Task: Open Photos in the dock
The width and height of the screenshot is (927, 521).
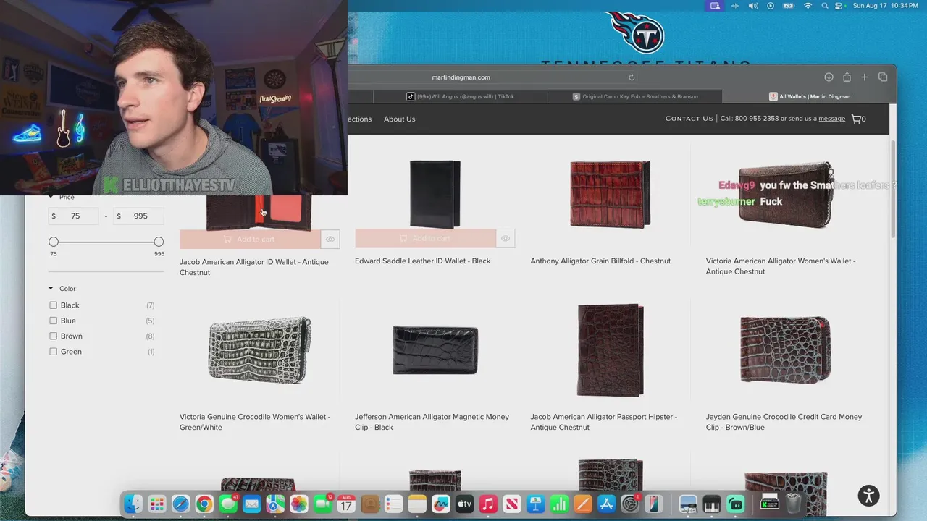Action: (299, 504)
